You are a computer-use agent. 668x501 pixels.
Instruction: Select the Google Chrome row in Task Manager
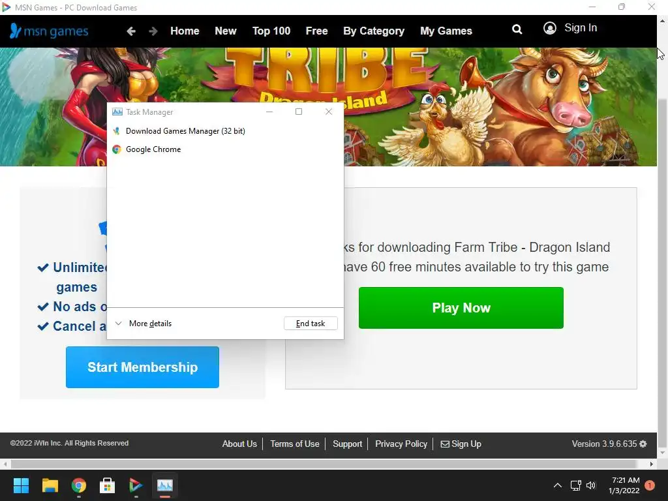click(225, 149)
